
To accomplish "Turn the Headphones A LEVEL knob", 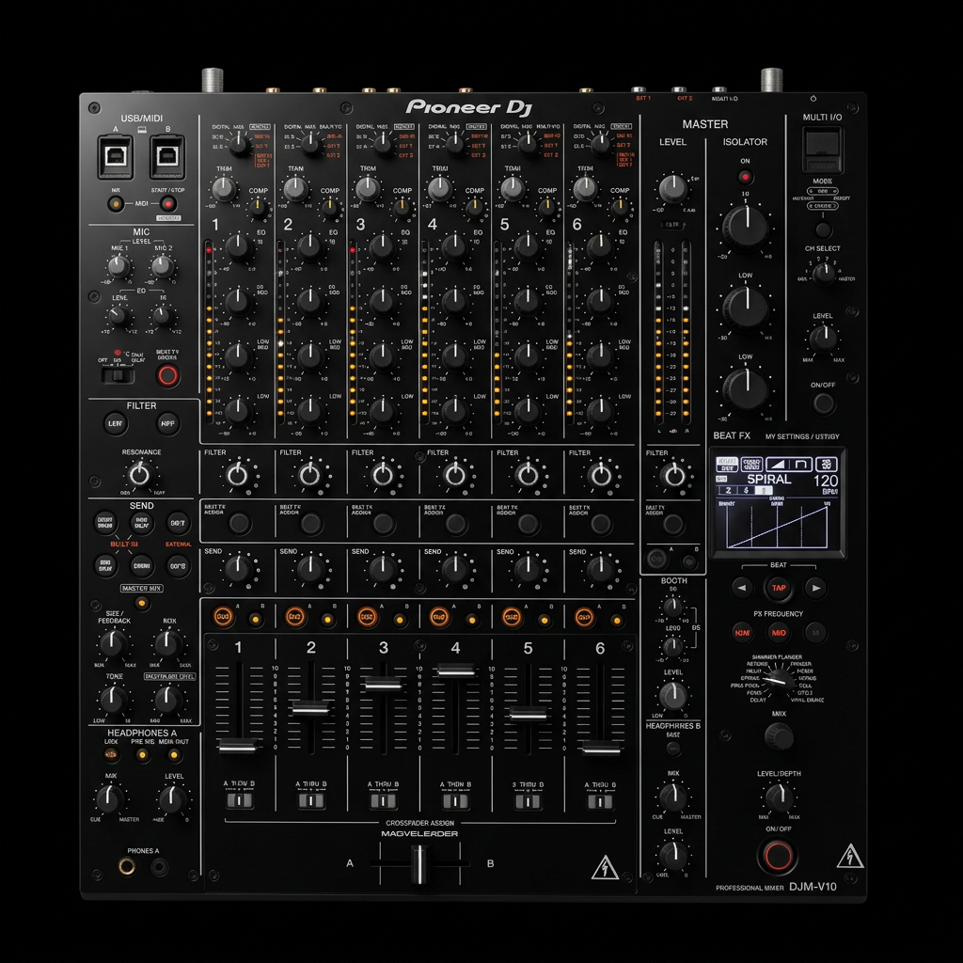I will [x=173, y=798].
